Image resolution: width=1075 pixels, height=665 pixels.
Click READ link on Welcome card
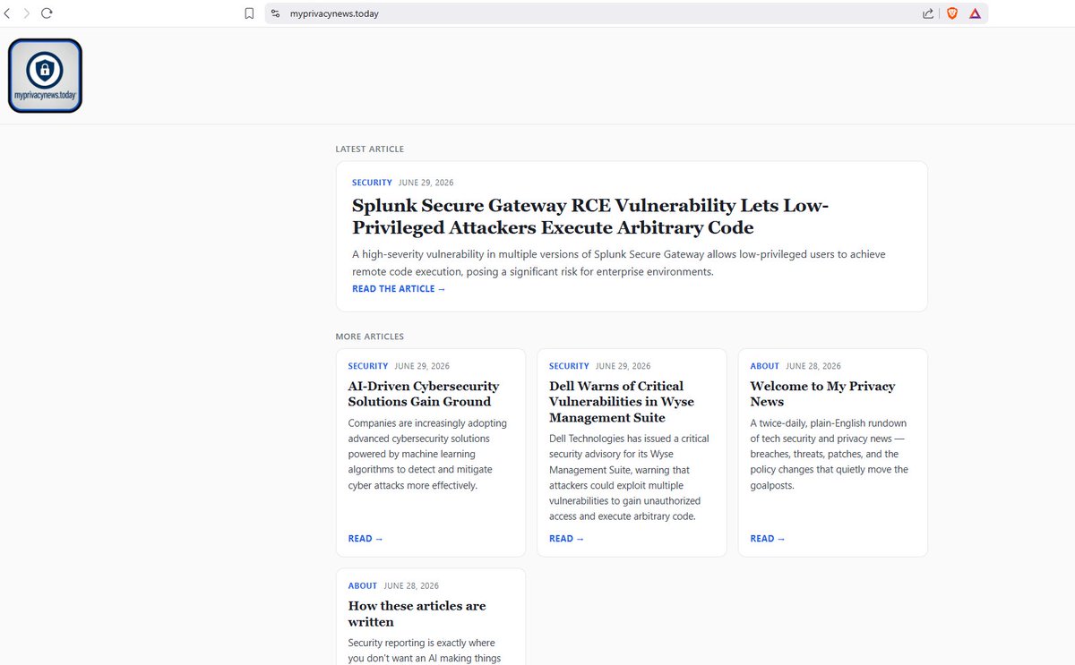[x=768, y=539]
